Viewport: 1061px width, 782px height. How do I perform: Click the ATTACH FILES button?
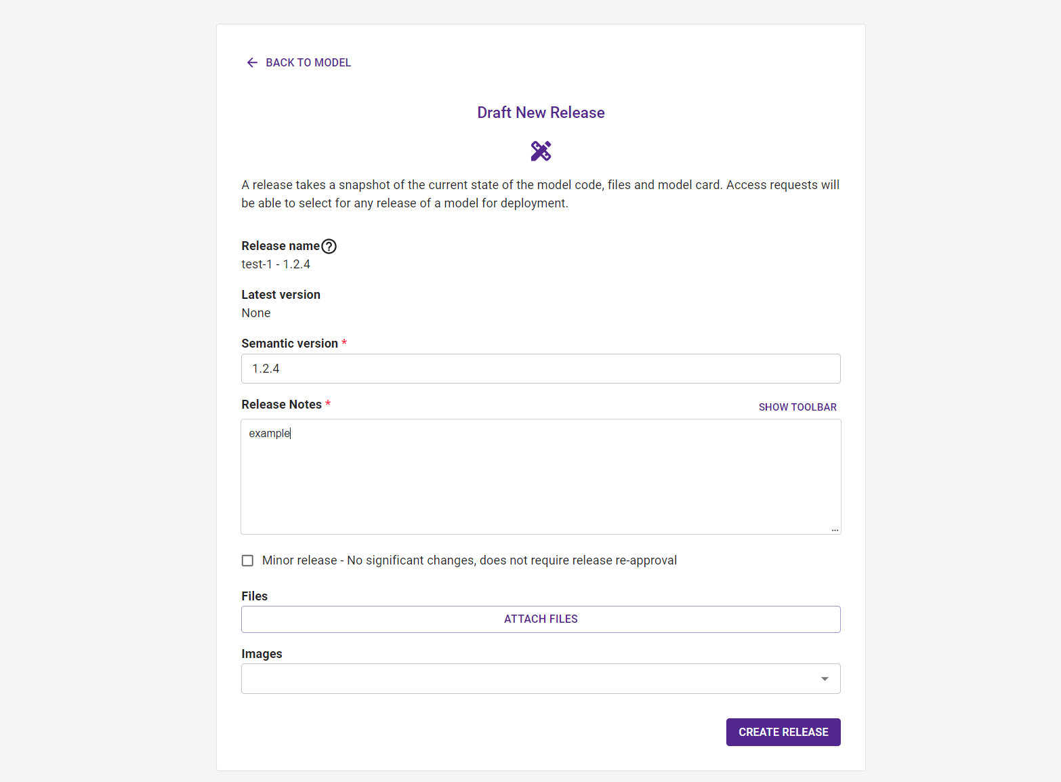coord(541,619)
